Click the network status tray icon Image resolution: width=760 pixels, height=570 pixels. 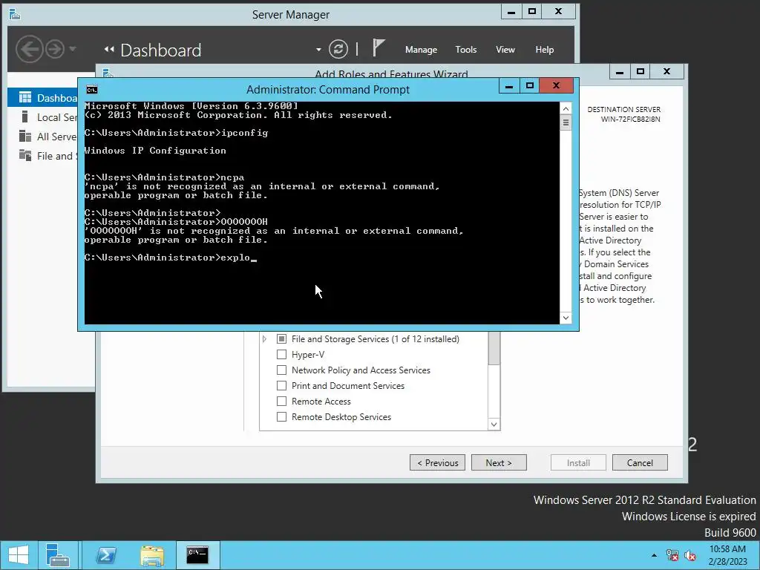tap(672, 555)
